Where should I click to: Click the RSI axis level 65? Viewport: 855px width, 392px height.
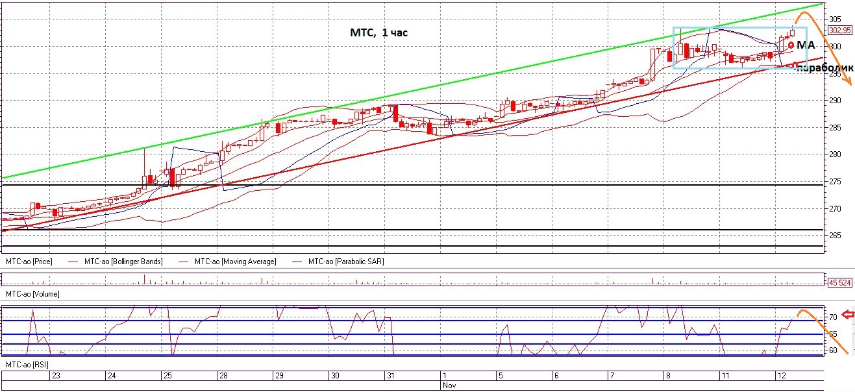coord(832,334)
